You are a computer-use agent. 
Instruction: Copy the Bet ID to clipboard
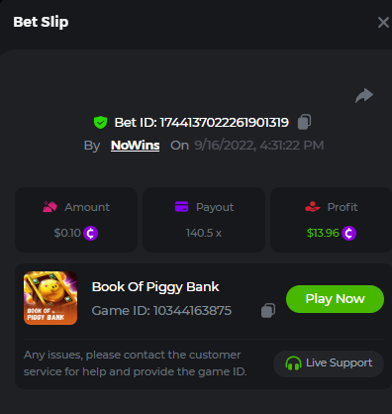click(x=304, y=122)
